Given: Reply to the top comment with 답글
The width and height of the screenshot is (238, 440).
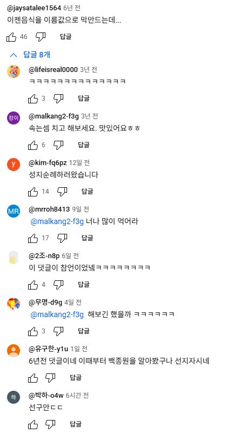Looking at the screenshot, I should (x=66, y=37).
